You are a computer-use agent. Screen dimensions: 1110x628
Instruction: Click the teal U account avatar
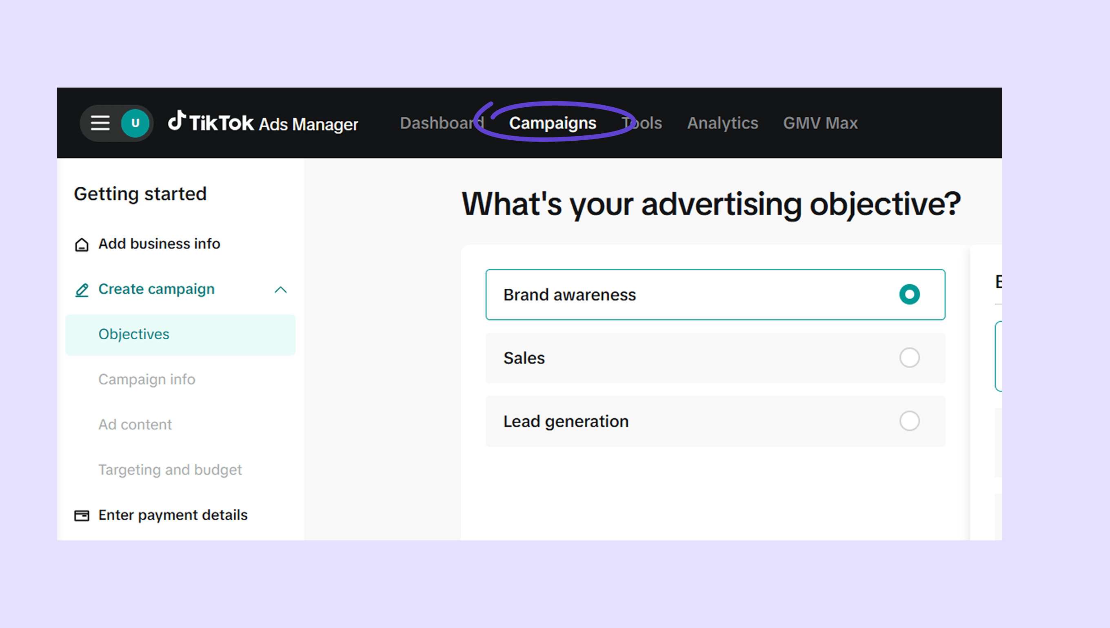pyautogui.click(x=135, y=123)
